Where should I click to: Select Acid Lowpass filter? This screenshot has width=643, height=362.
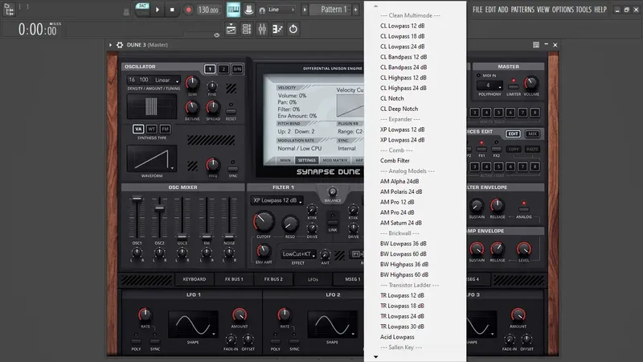397,337
